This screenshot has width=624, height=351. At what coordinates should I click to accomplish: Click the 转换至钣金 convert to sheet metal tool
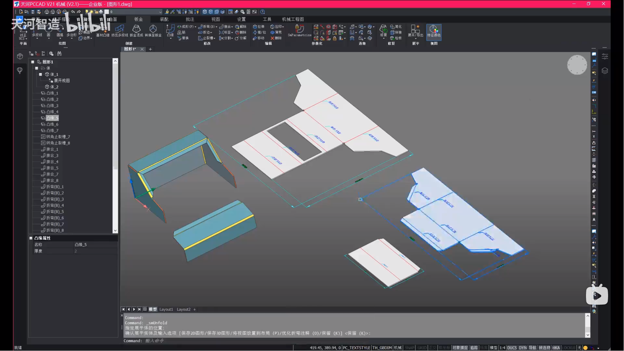153,31
